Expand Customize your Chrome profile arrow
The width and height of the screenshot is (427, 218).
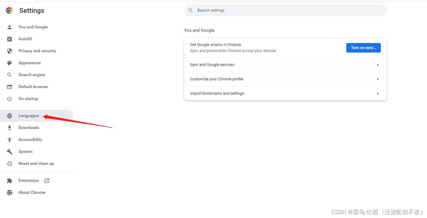(x=378, y=79)
